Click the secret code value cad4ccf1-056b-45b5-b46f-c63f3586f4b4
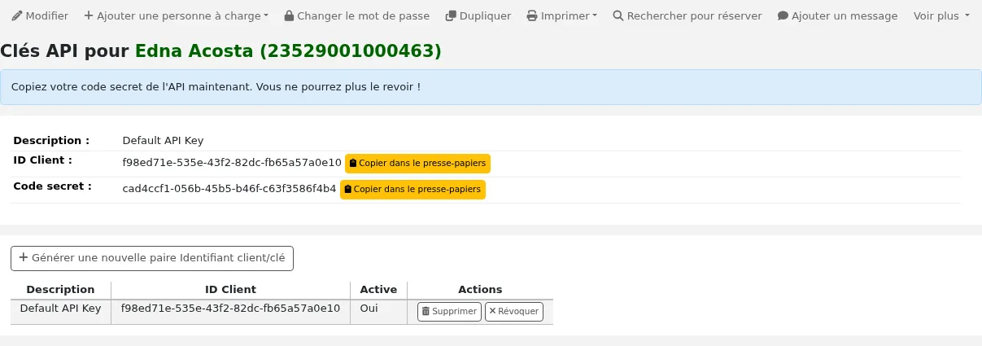 [229, 189]
